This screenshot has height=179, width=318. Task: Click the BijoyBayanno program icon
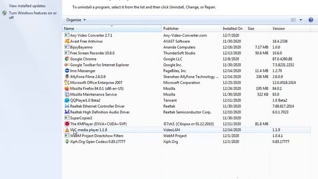tap(67, 47)
